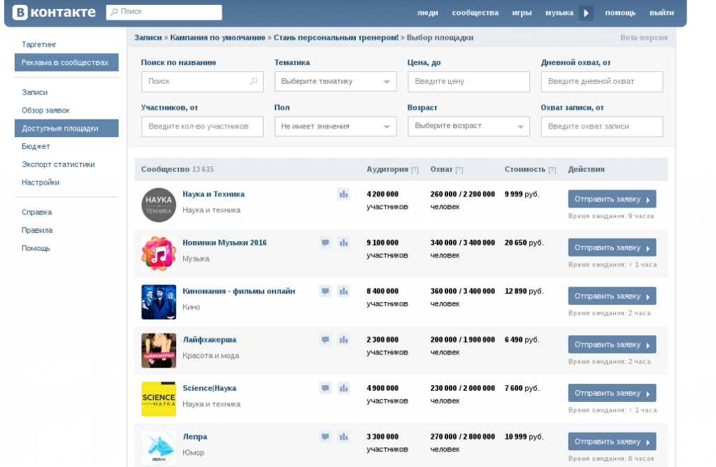Show help tooltip for Аудитория column
Viewport: 716px width, 467px height.
(415, 170)
